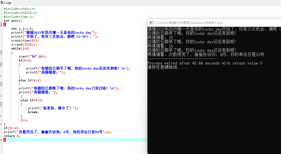Click the if(j==4) line
Viewport: 281px width, 154px height.
point(11,128)
